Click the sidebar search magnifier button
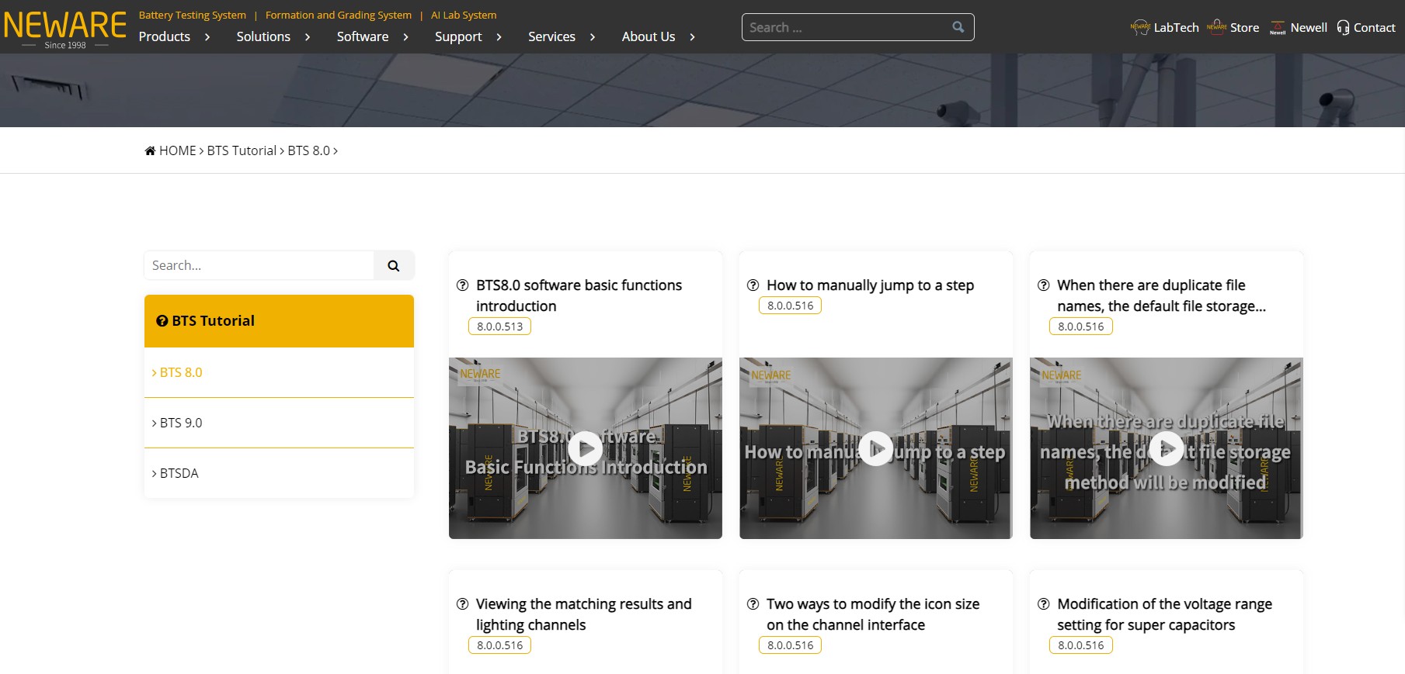 [394, 265]
